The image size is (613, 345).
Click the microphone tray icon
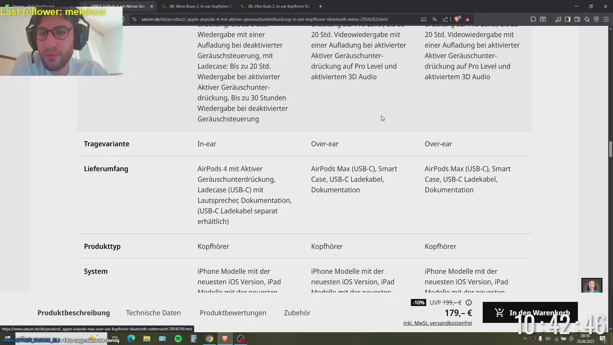point(541,339)
